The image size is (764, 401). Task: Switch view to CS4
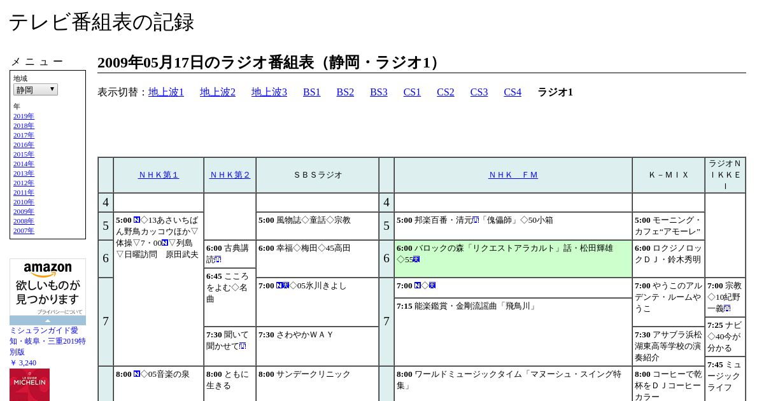[x=513, y=92]
